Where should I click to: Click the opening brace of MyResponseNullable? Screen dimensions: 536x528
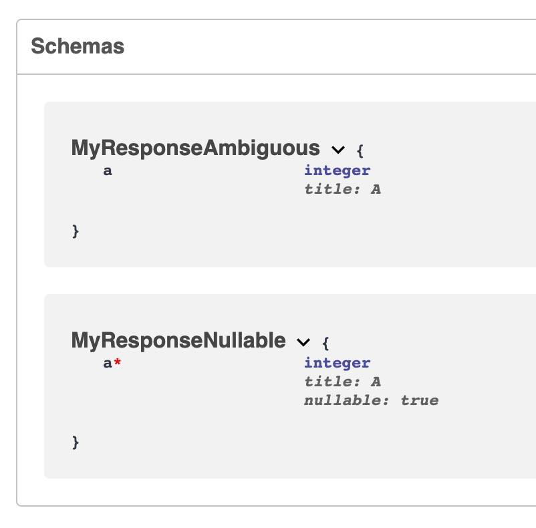click(x=325, y=342)
